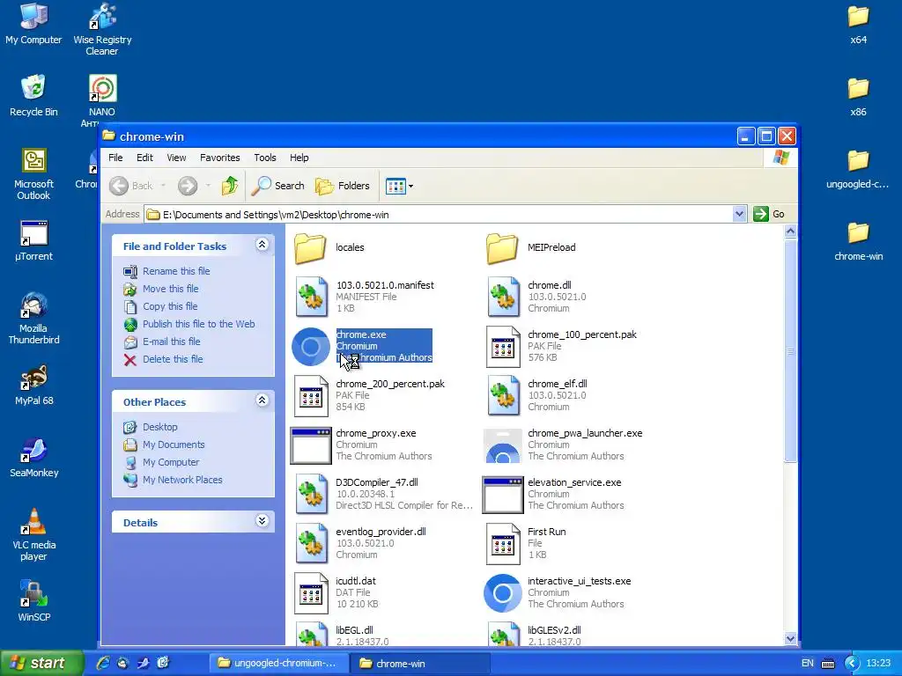Open the Help menu
Viewport: 902px width, 676px height.
click(299, 158)
